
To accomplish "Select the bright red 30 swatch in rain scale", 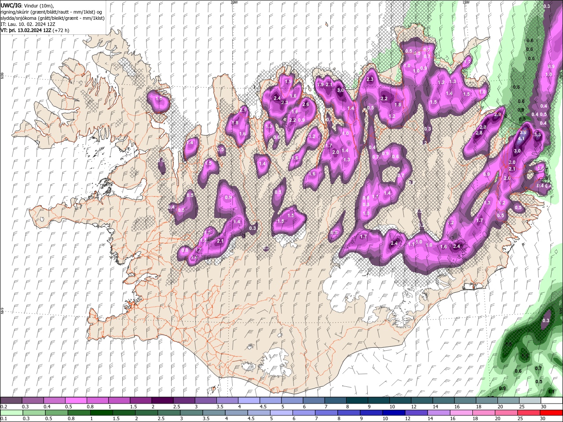I will point(552,412).
